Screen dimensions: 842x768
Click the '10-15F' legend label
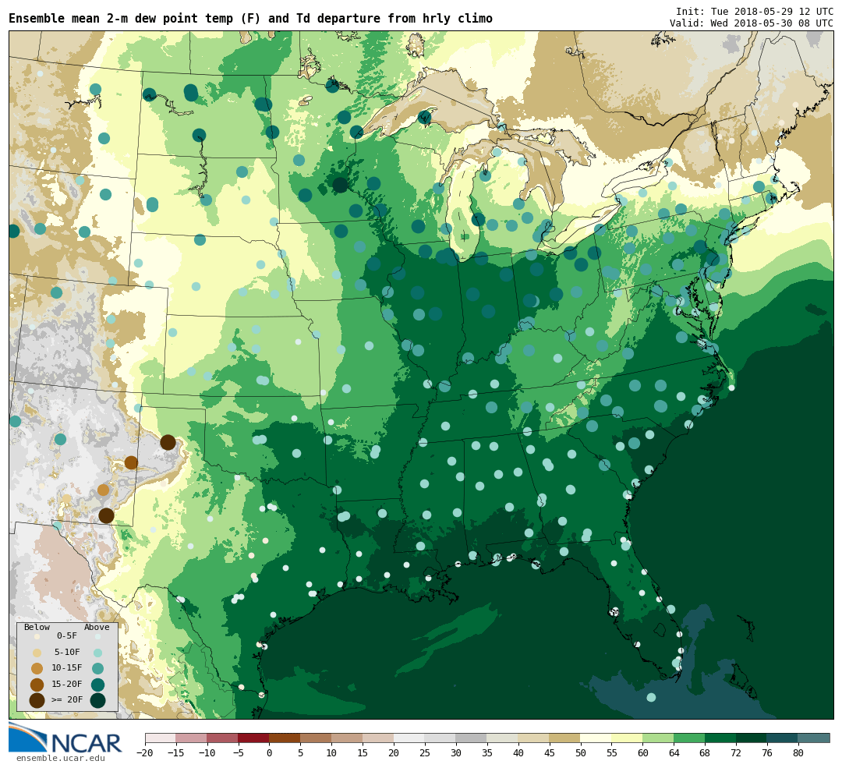tap(66, 668)
